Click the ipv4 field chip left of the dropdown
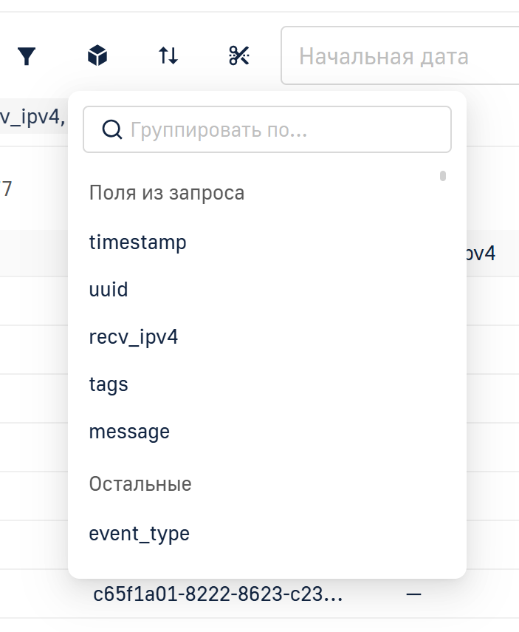The image size is (519, 632). point(32,118)
